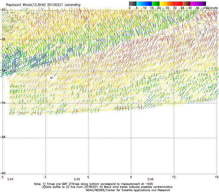Image resolution: width=219 pixels, height=192 pixels.
Task: Select the '9' longitude axis label
Action: coord(131,177)
